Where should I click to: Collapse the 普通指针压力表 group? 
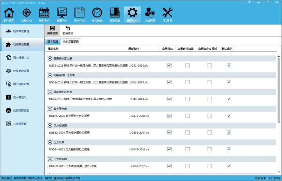pyautogui.click(x=50, y=58)
